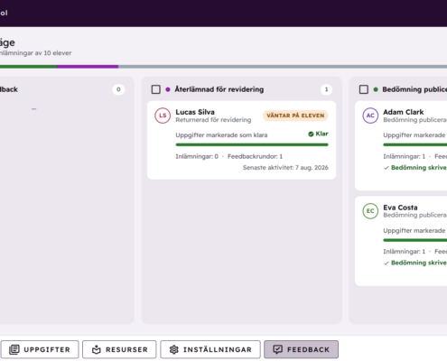Click the green Klar check icon
This screenshot has height=361, width=447.
tap(311, 134)
